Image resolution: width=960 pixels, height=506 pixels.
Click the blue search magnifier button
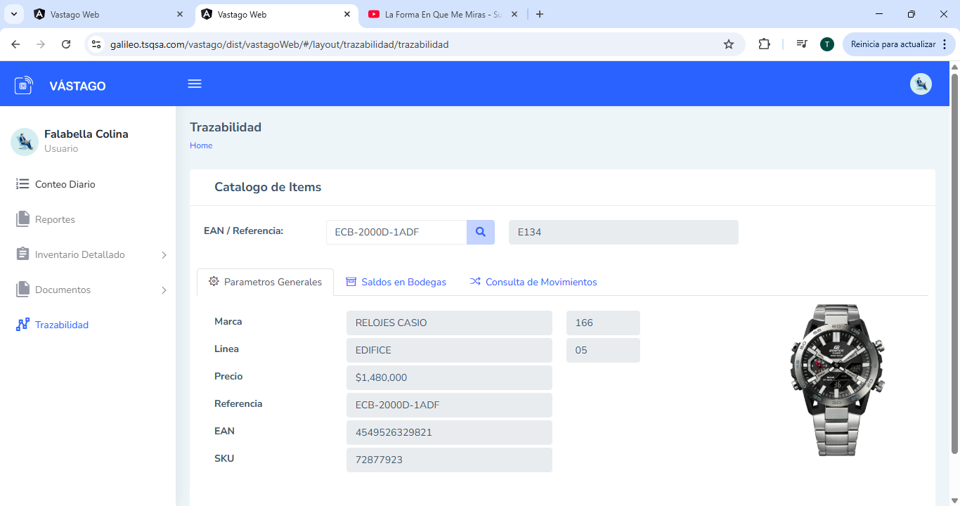tap(481, 232)
